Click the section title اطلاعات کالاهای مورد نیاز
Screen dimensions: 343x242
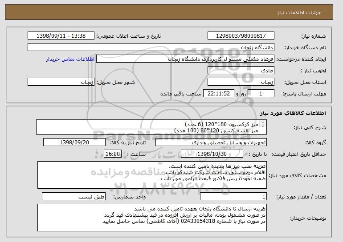pyautogui.click(x=293, y=113)
